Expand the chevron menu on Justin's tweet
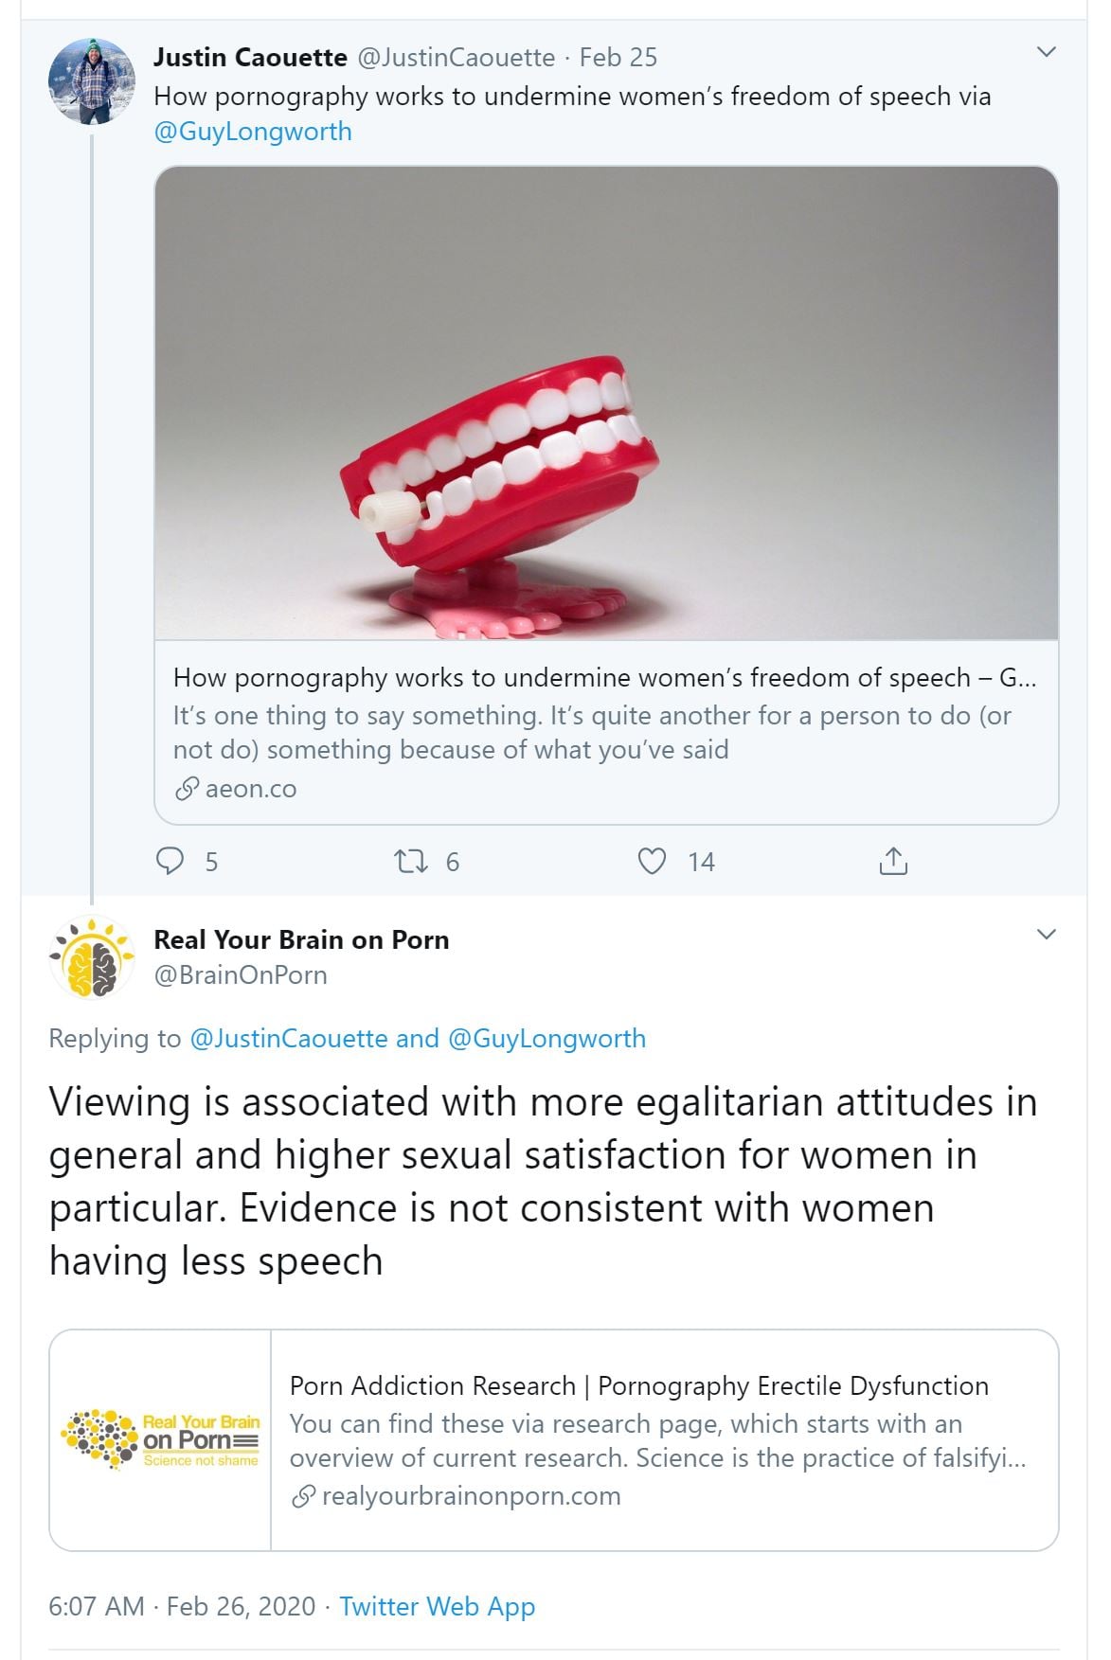The width and height of the screenshot is (1111, 1660). [1047, 52]
